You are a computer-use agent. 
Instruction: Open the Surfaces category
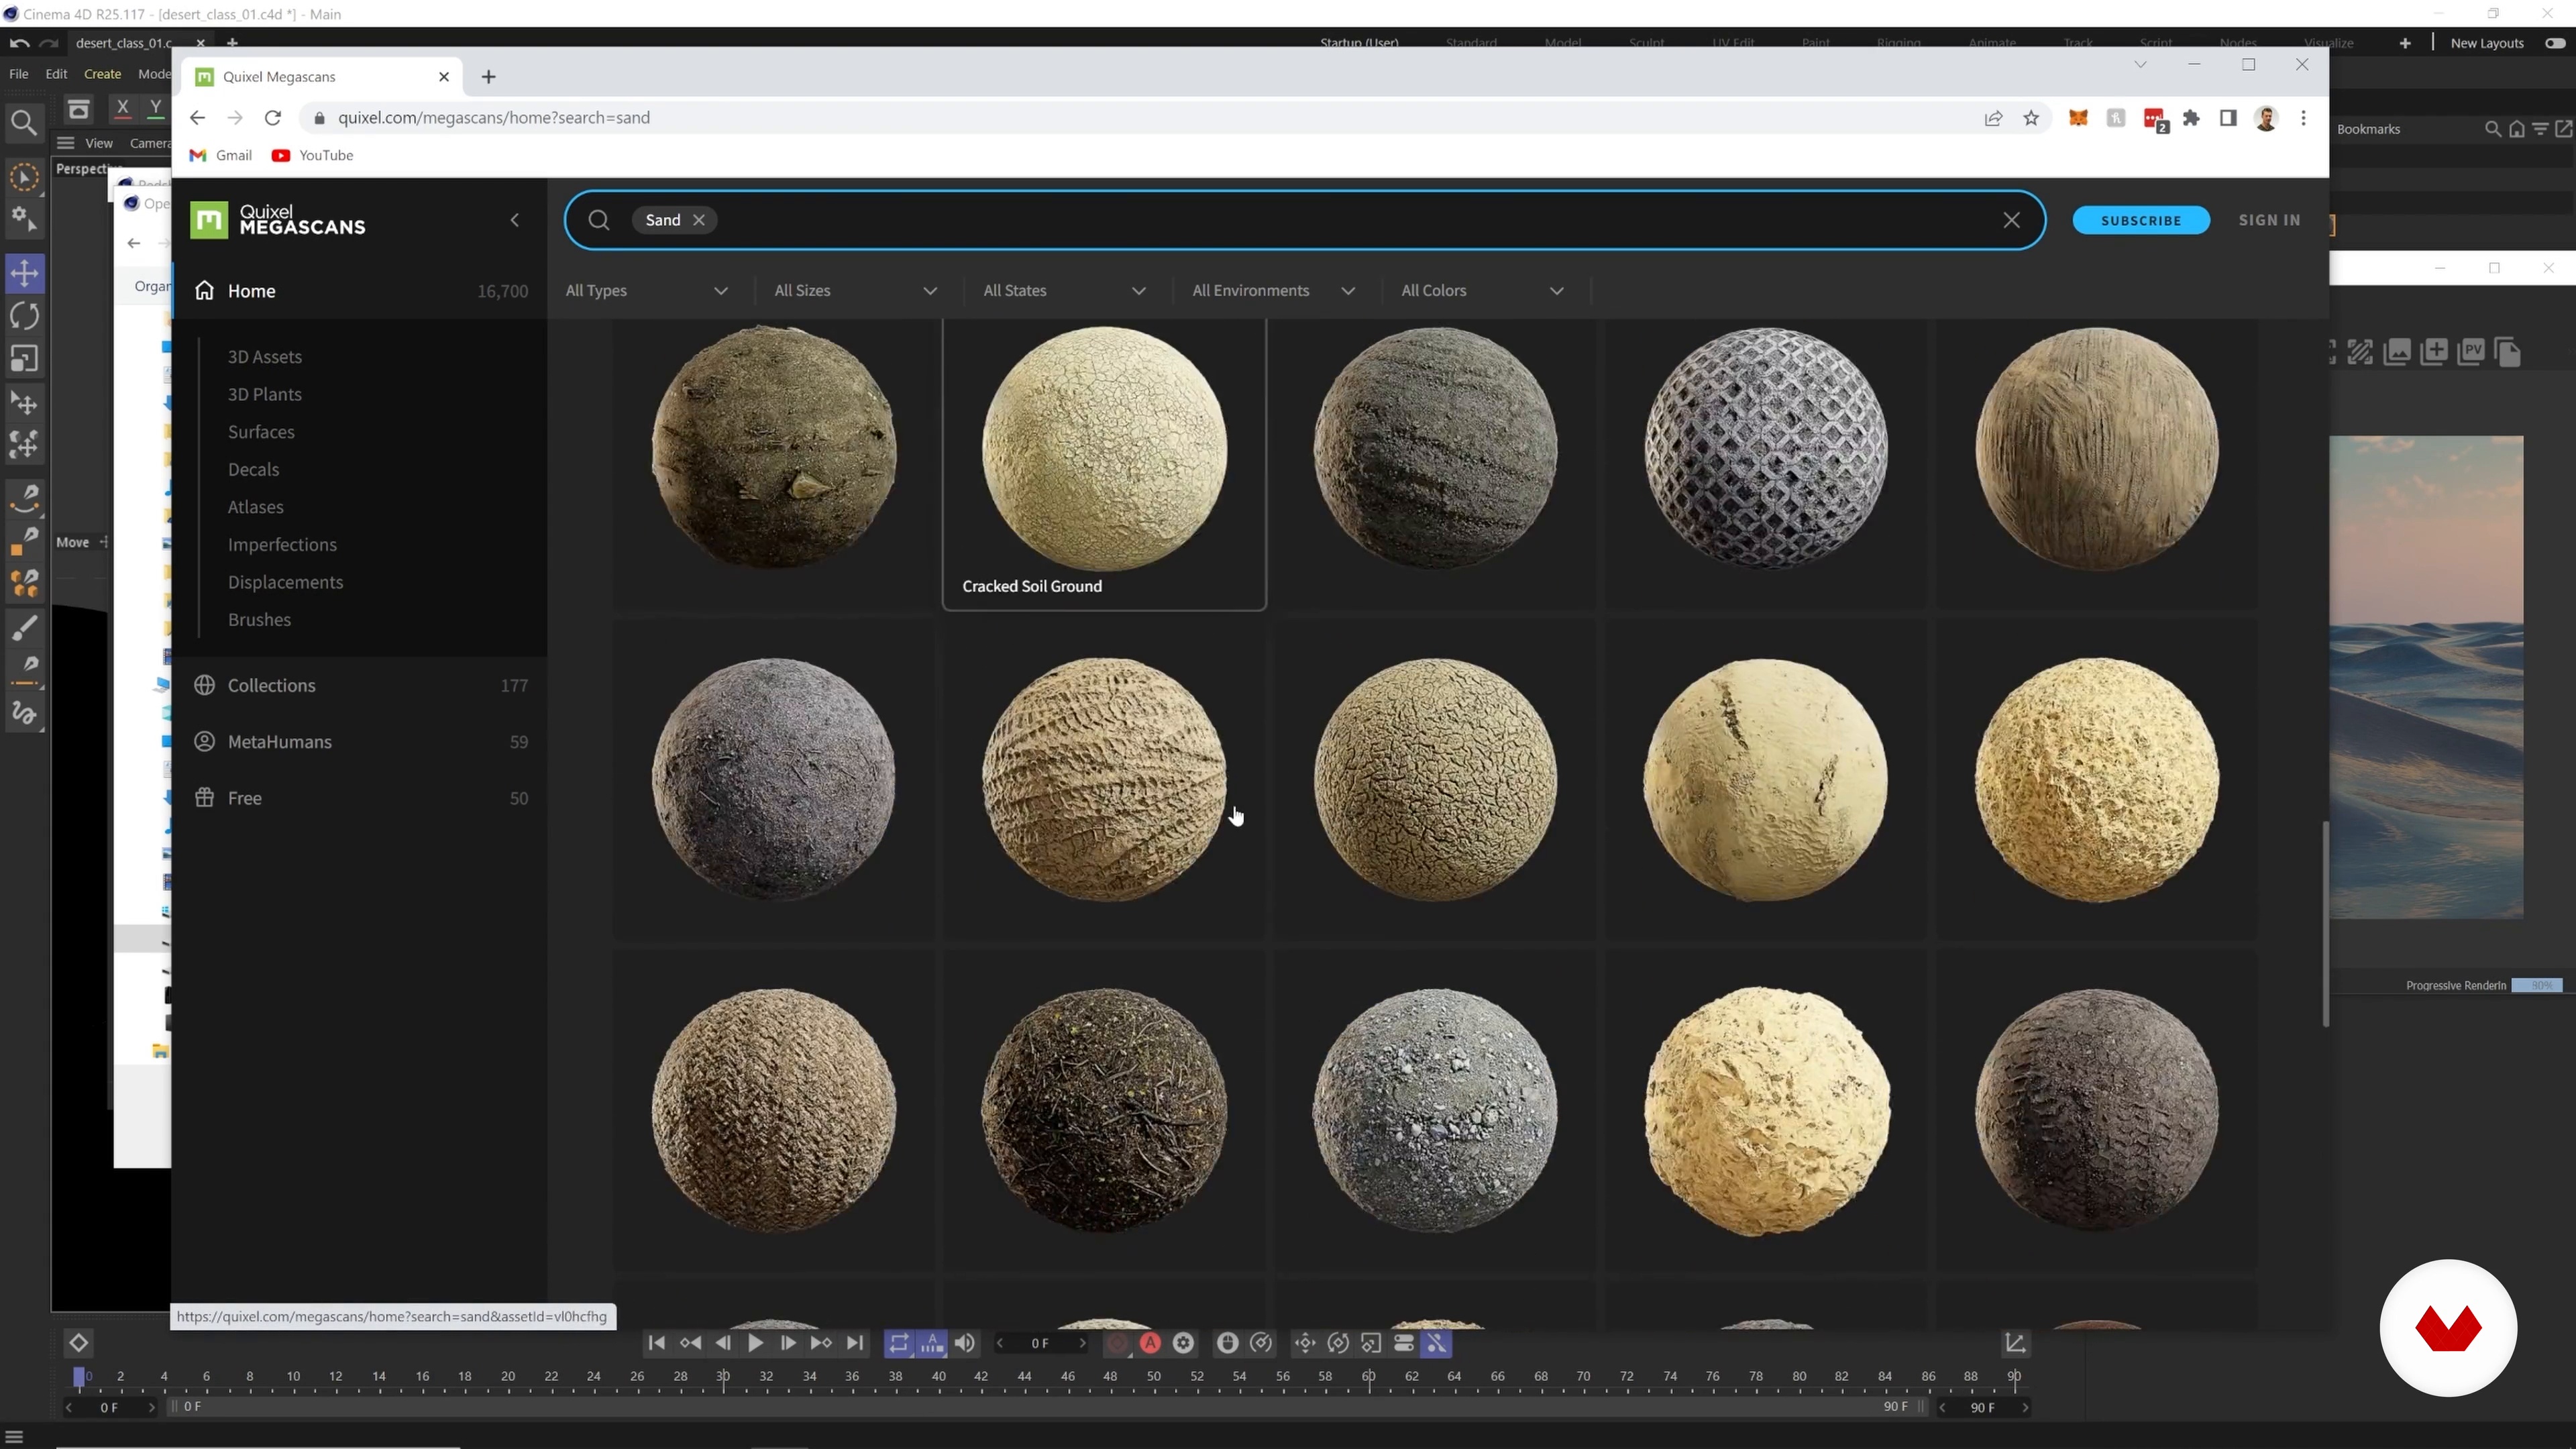point(261,432)
